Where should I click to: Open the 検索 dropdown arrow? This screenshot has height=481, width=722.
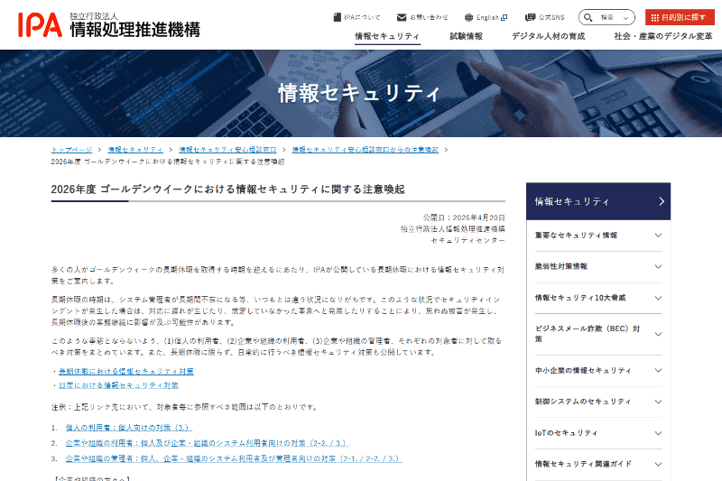pyautogui.click(x=625, y=18)
